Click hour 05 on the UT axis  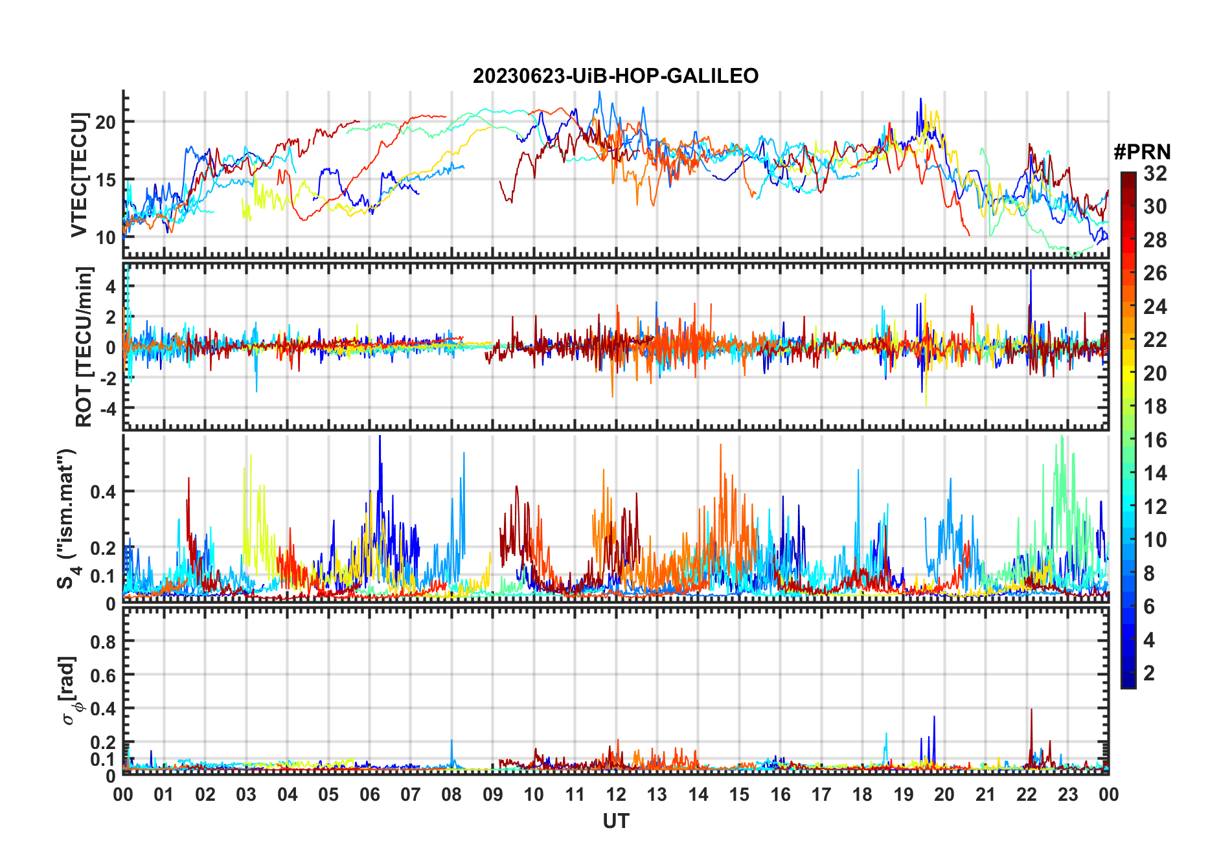(x=328, y=794)
